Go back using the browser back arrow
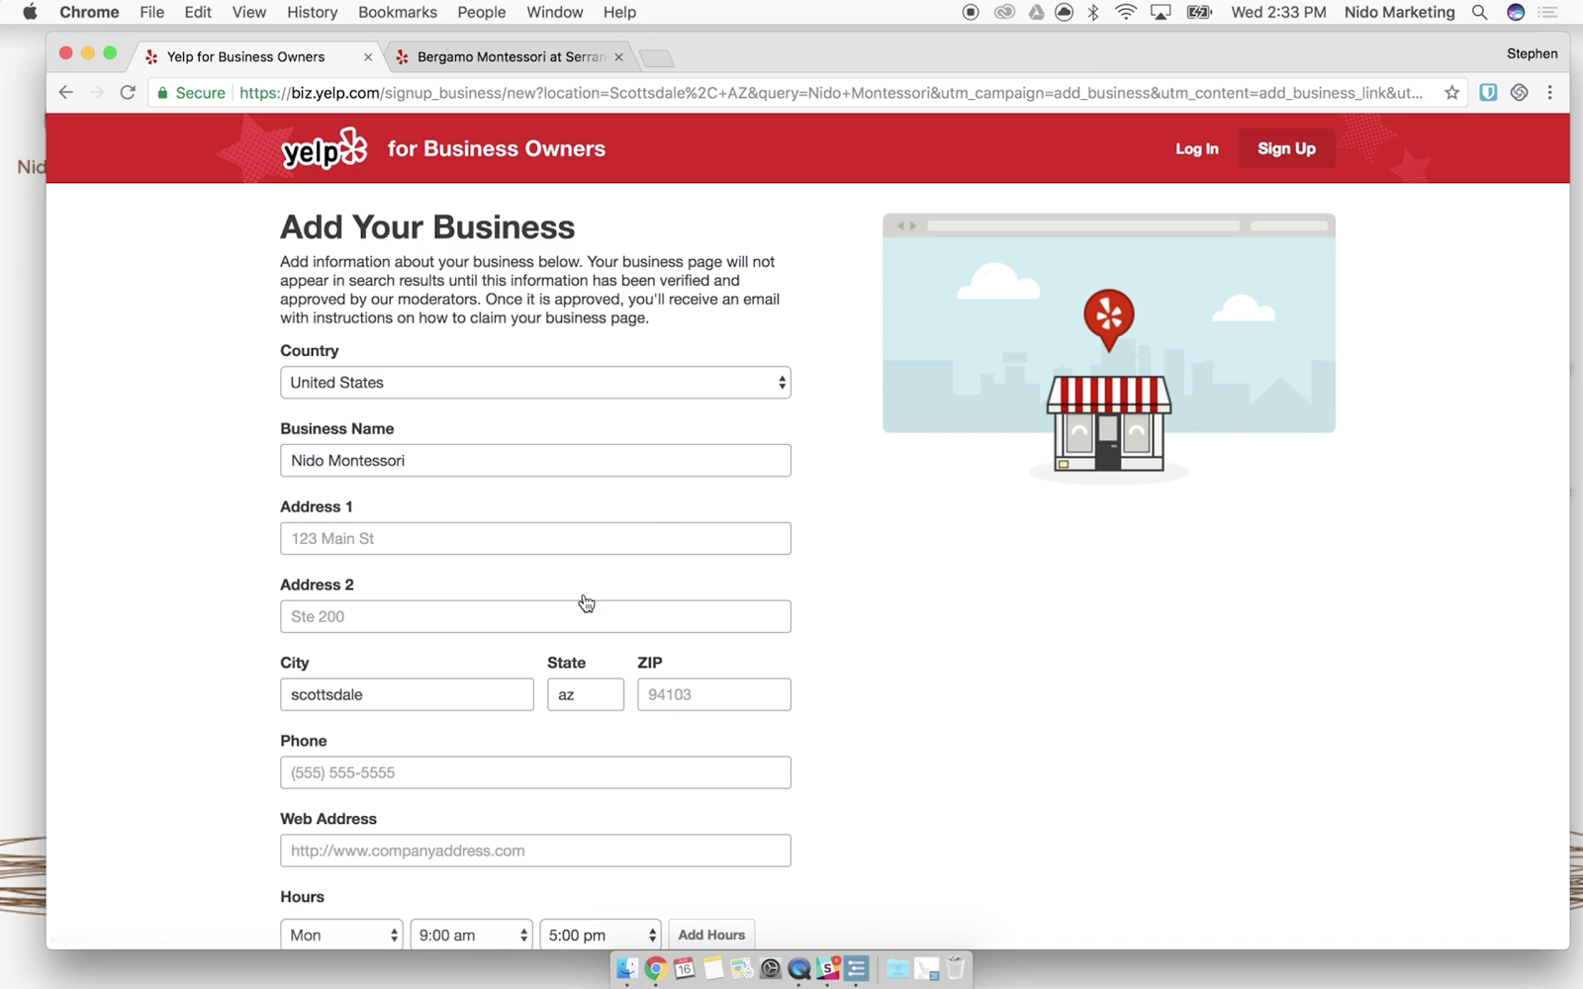 pyautogui.click(x=66, y=93)
